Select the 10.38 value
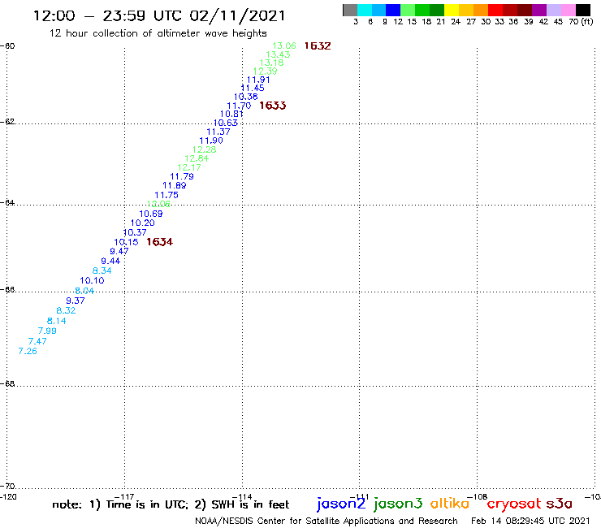The image size is (601, 528). point(246,97)
